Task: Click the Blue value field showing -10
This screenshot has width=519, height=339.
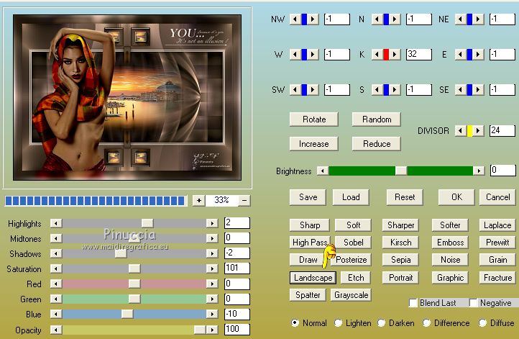Action: point(237,314)
